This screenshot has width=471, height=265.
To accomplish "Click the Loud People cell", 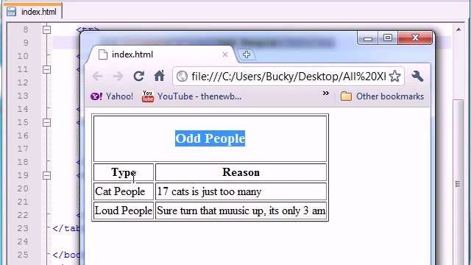I will click(124, 211).
